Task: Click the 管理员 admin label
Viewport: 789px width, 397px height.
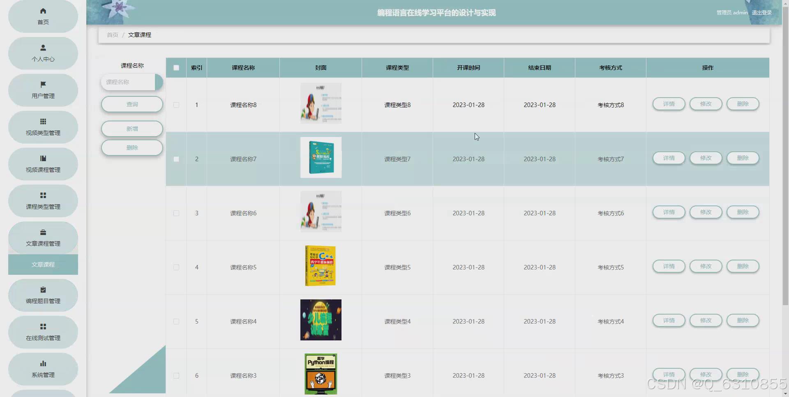Action: click(x=732, y=13)
